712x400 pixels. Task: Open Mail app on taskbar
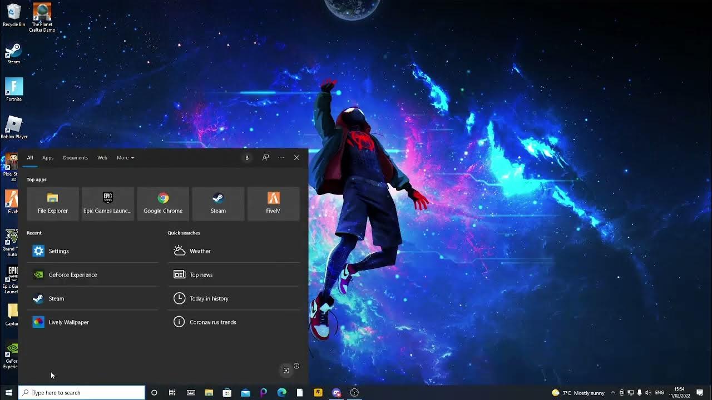245,393
